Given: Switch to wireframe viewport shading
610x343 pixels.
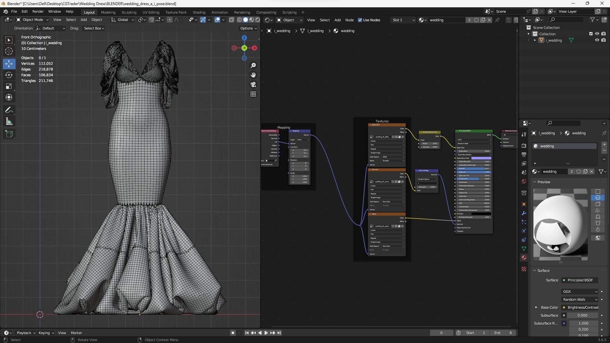Looking at the screenshot, I should (x=240, y=20).
